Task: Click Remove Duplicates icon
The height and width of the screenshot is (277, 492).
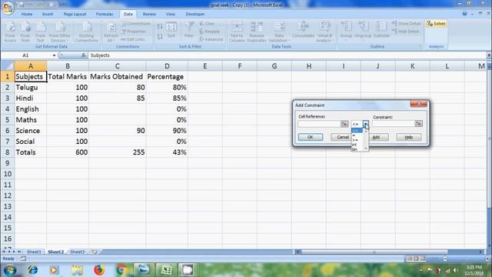Action: (x=256, y=32)
